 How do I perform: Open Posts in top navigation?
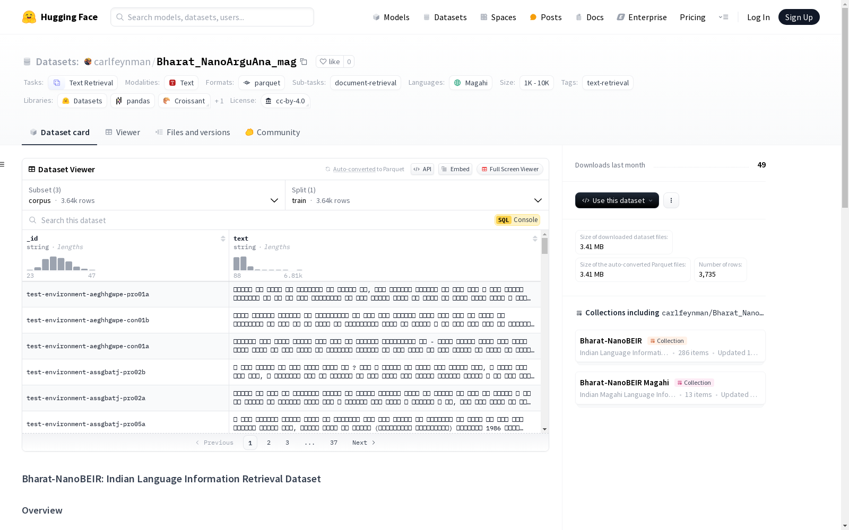click(545, 17)
